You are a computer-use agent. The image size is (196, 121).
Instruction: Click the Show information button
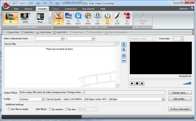(180, 109)
